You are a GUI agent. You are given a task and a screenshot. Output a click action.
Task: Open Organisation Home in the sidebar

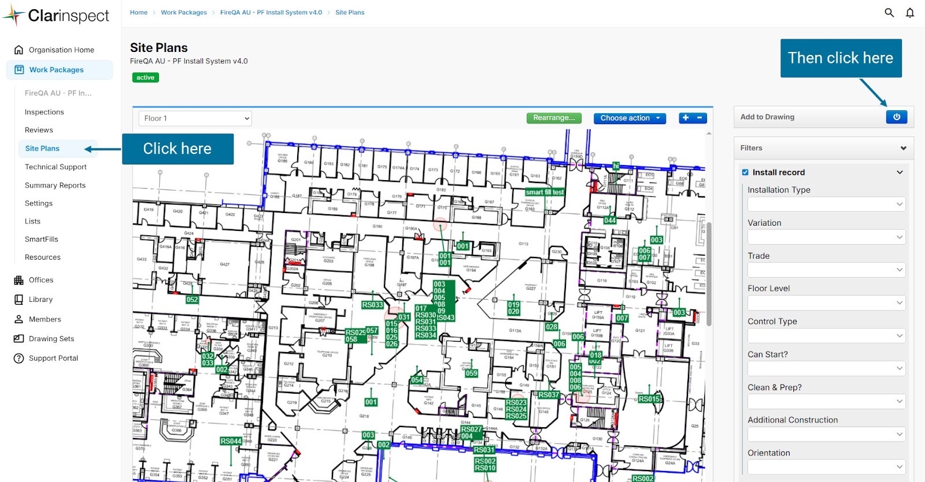(x=61, y=50)
